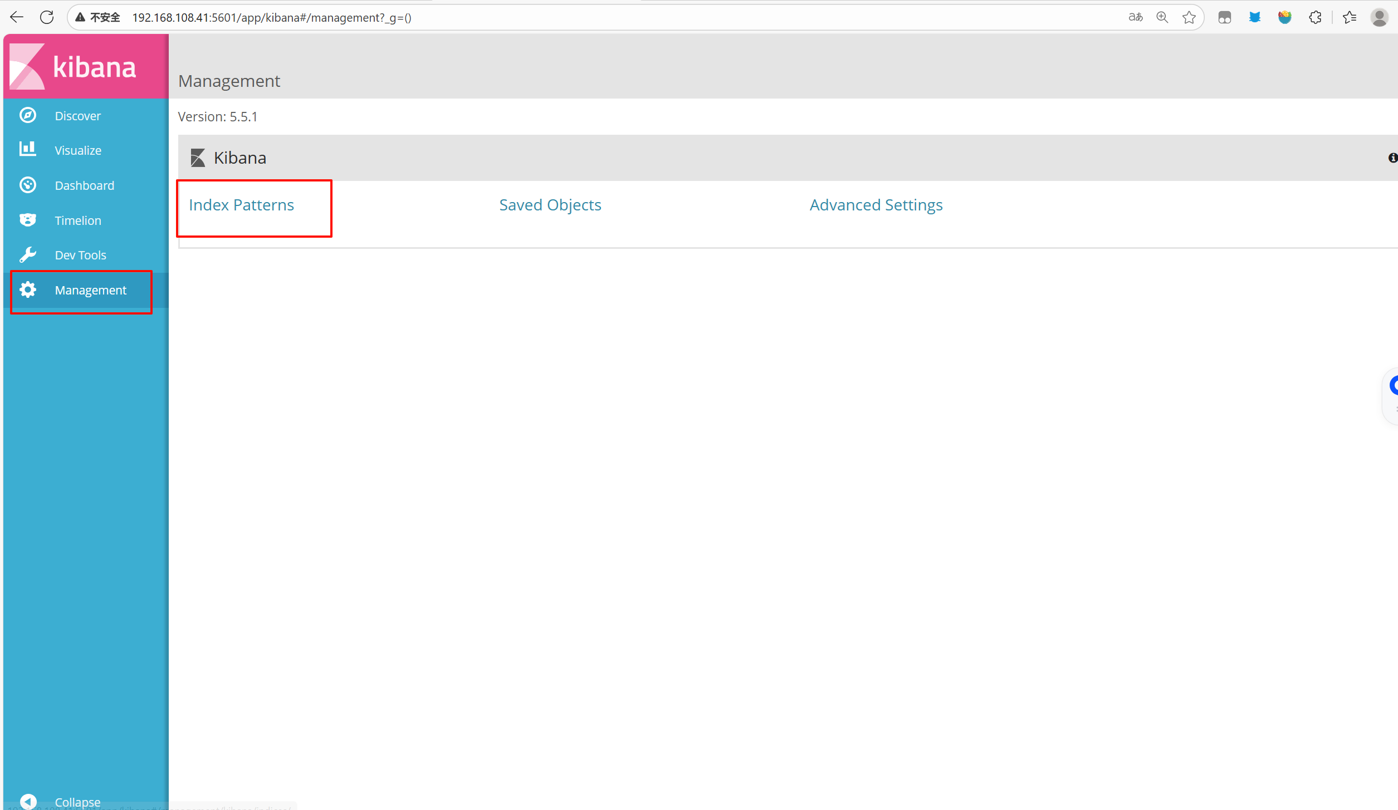Click the browser back arrow
Viewport: 1398px width, 810px height.
click(17, 17)
